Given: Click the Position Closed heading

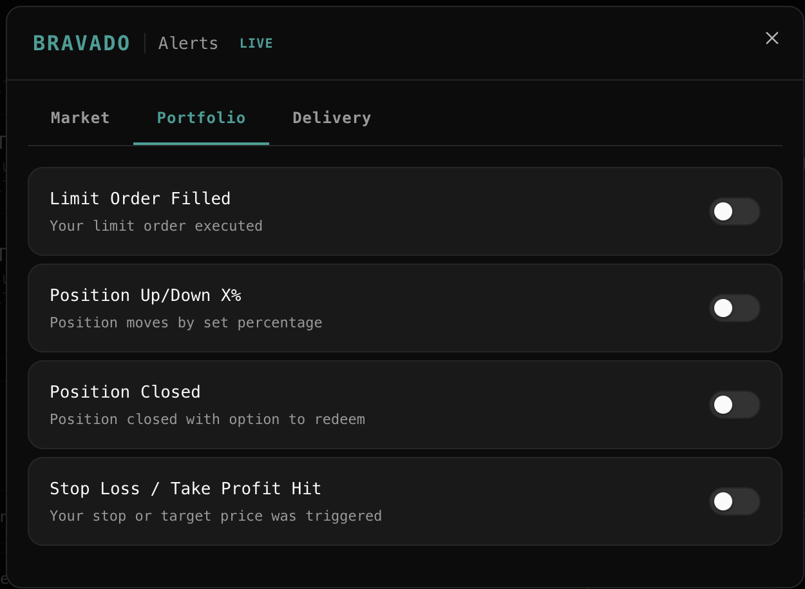Looking at the screenshot, I should click(126, 392).
